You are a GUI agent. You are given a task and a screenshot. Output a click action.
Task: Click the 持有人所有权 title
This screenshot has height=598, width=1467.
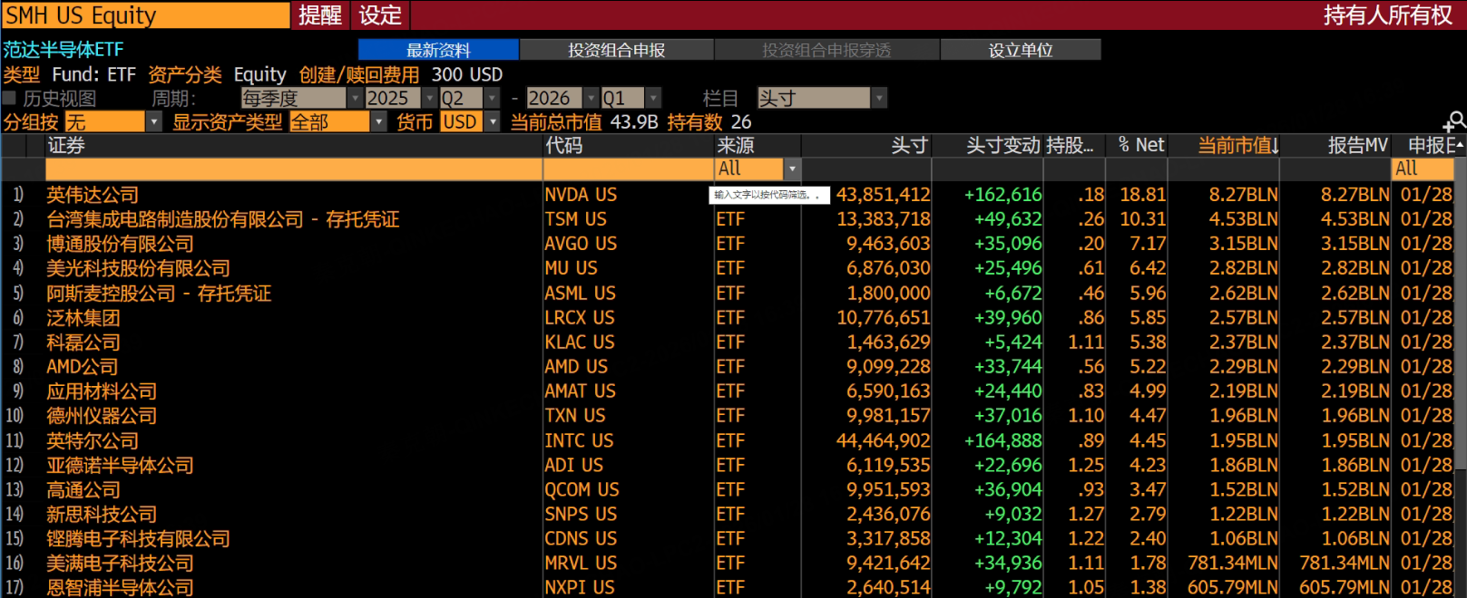[x=1388, y=15]
